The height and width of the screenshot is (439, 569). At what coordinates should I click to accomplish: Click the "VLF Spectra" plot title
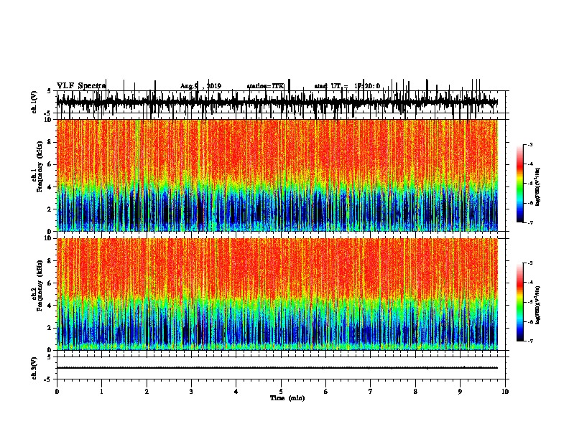(81, 85)
